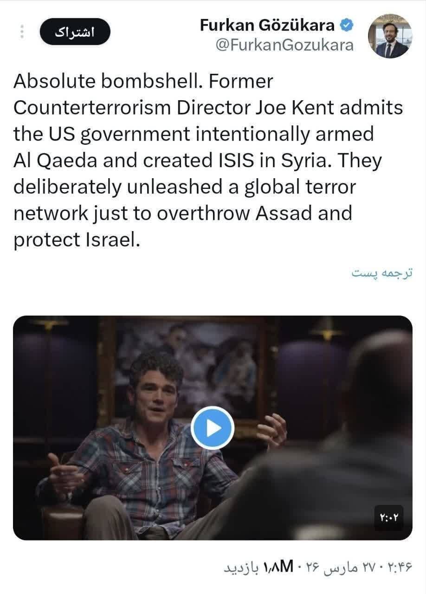This screenshot has width=426, height=594.
Task: Click the blue verified badge
Action: point(347,26)
